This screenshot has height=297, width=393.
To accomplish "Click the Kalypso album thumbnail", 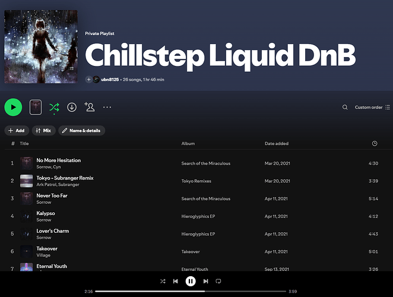I will click(x=26, y=216).
